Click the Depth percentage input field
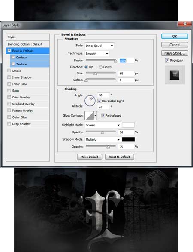The width and height of the screenshot is (193, 252). (x=126, y=61)
